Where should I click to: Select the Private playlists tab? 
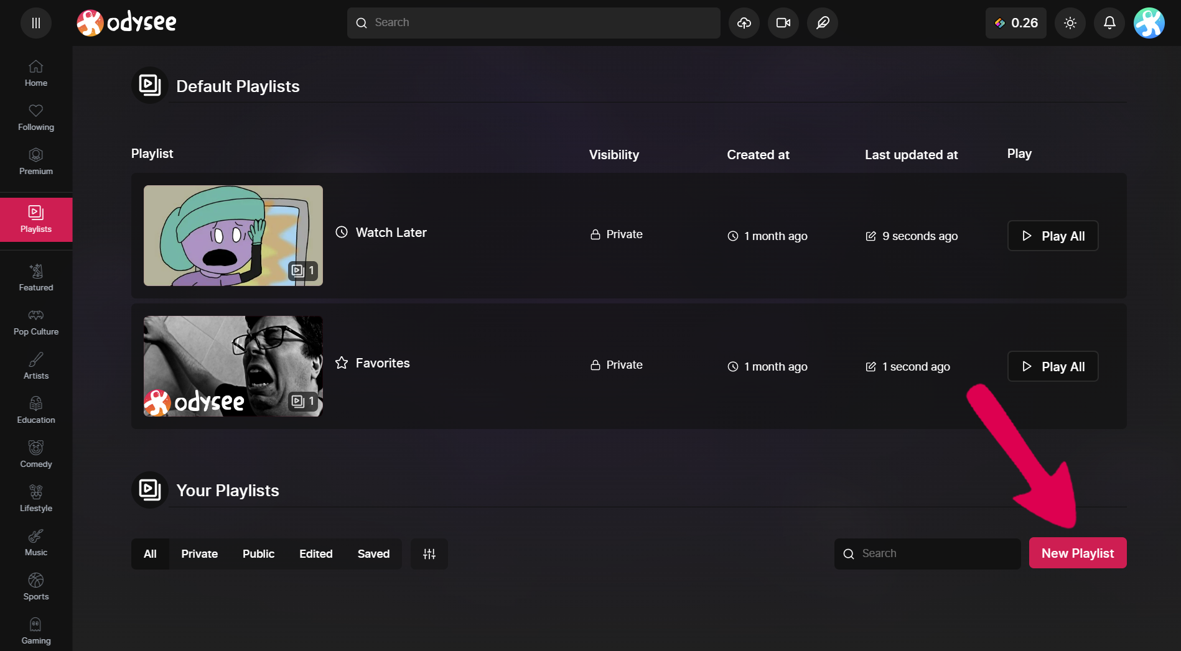coord(199,553)
